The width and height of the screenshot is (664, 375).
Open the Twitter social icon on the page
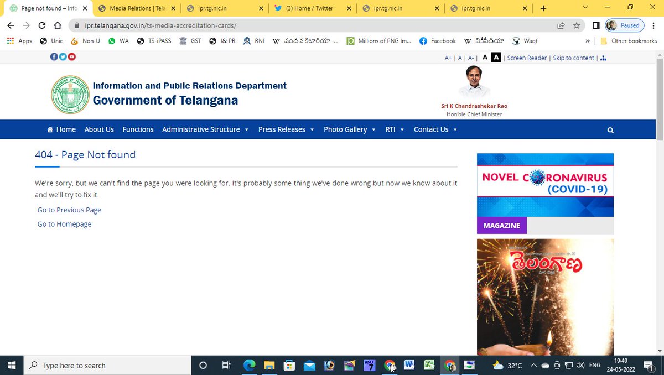[63, 56]
